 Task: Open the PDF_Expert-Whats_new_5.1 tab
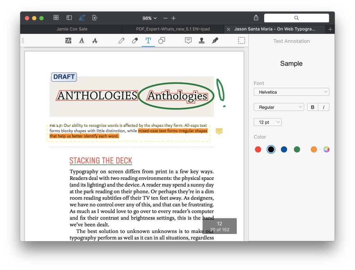coord(173,29)
